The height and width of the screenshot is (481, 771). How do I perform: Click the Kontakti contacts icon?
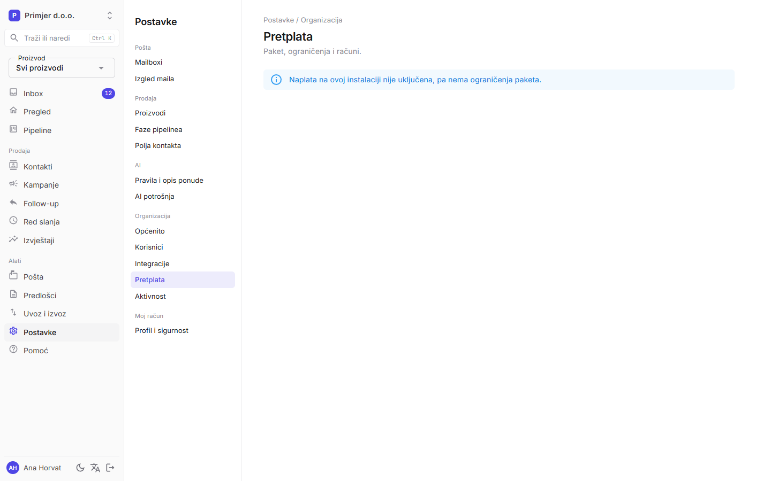[x=13, y=166]
